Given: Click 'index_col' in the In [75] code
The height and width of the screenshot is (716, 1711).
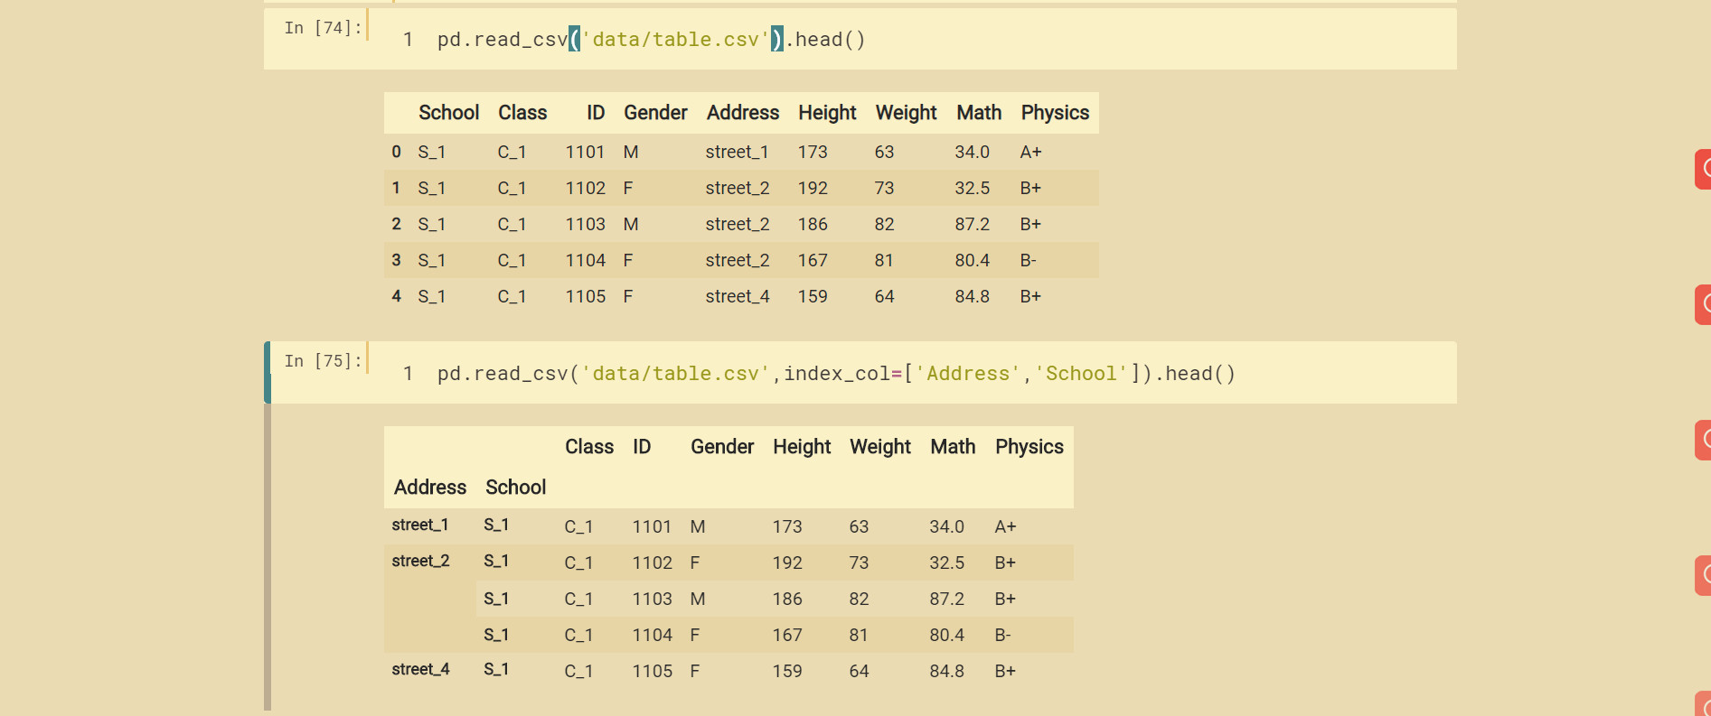Looking at the screenshot, I should [x=837, y=374].
